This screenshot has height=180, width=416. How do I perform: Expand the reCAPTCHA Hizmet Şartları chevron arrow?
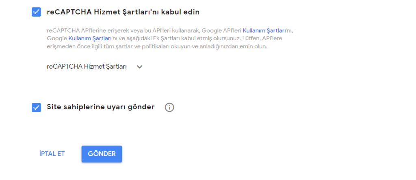click(140, 67)
